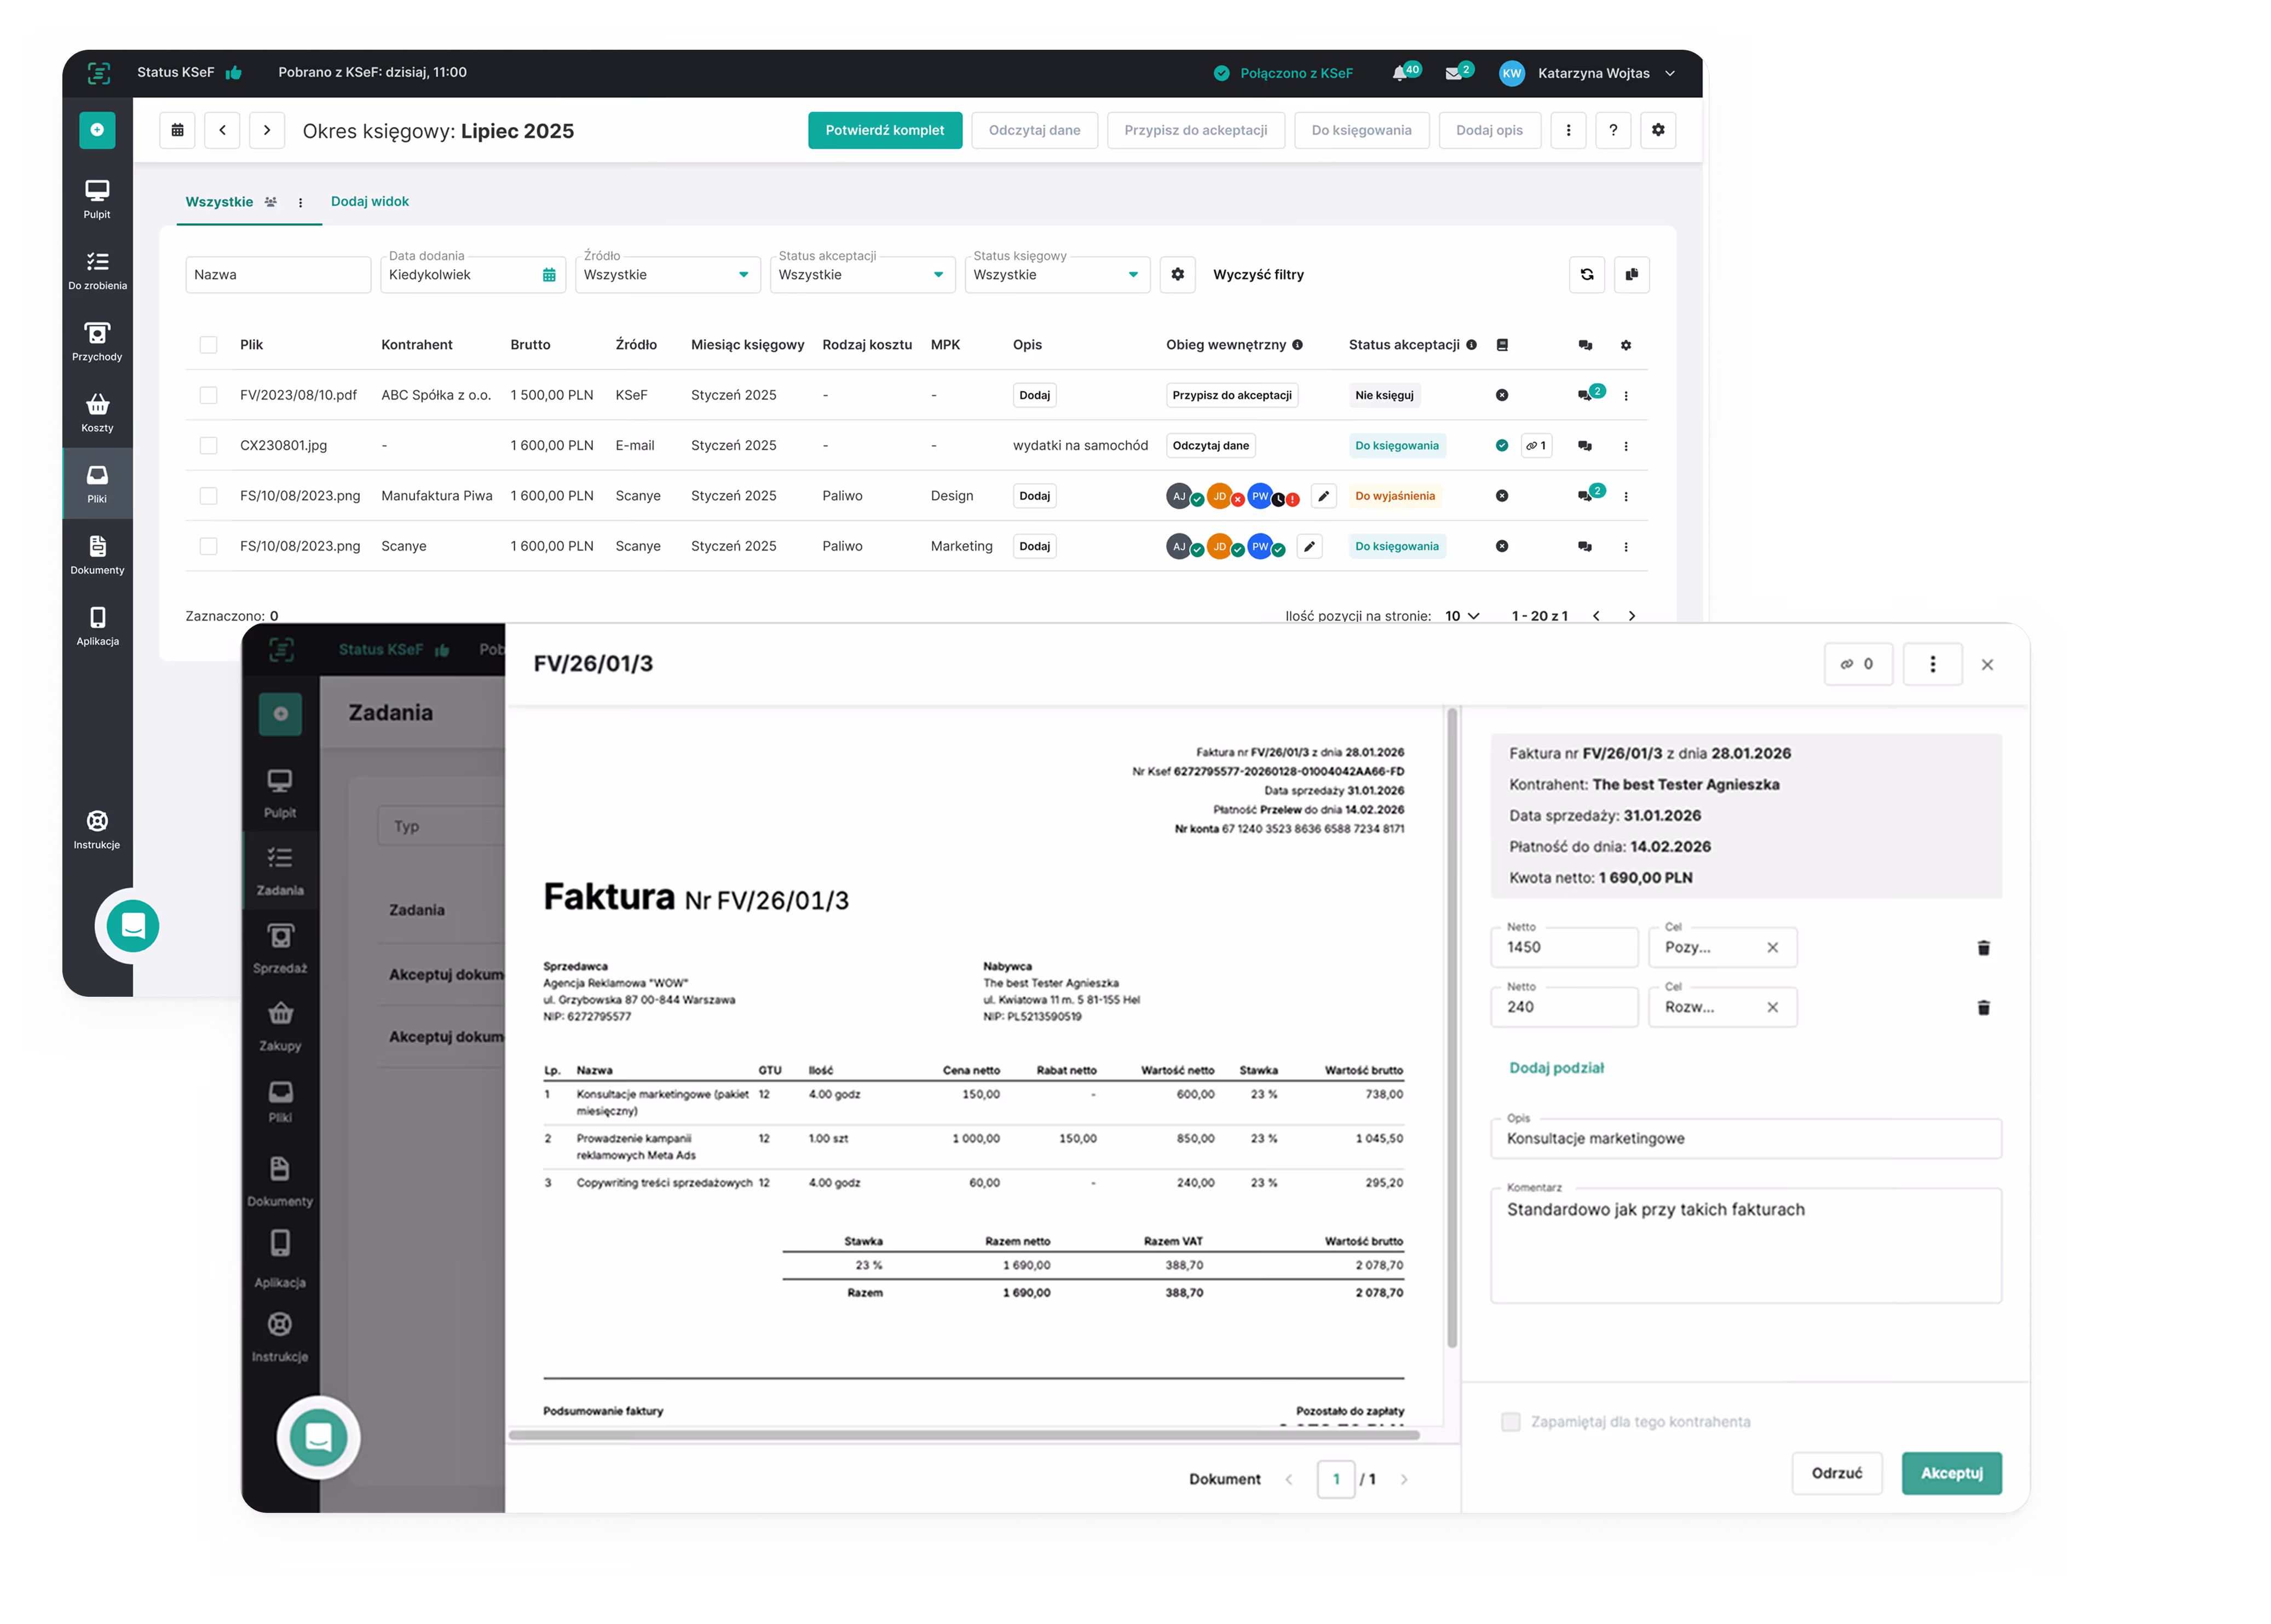This screenshot has height=1624, width=2271.
Task: Select checkbox for the Marketing MPK row
Action: (208, 546)
